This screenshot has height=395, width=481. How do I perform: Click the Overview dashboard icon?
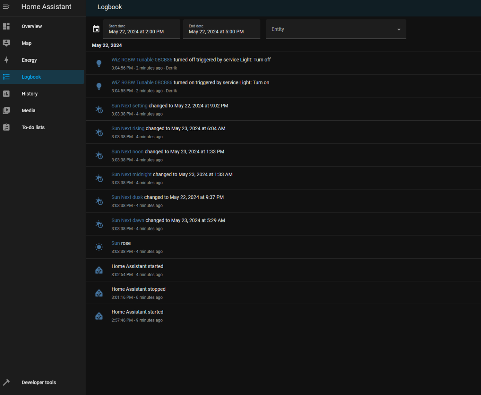(6, 26)
